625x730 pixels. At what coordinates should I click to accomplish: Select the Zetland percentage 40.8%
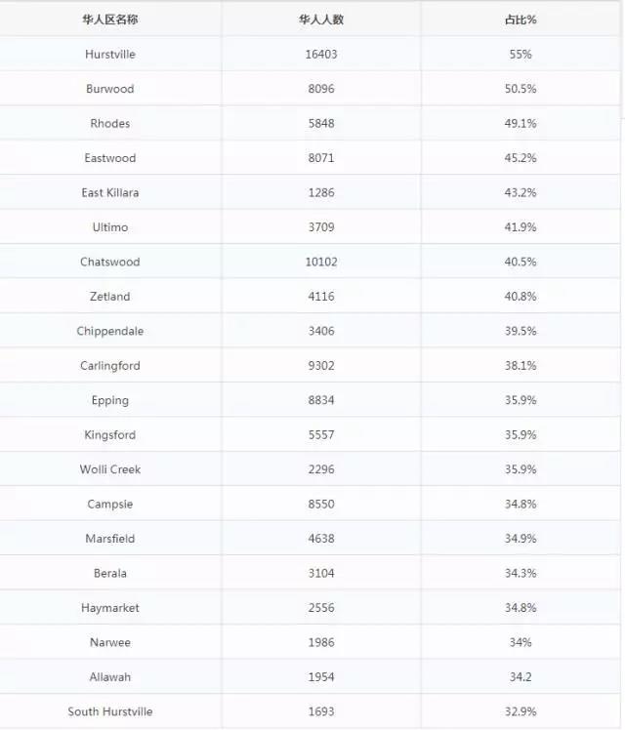pyautogui.click(x=521, y=296)
